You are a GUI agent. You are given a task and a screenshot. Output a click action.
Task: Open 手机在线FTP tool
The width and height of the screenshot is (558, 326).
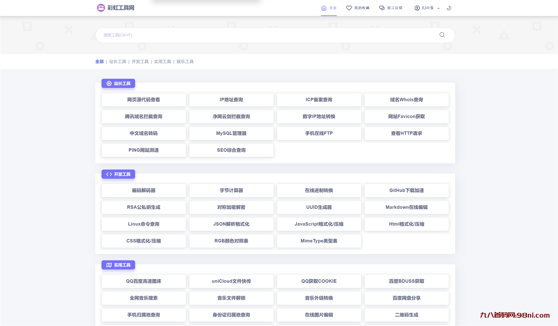point(319,133)
